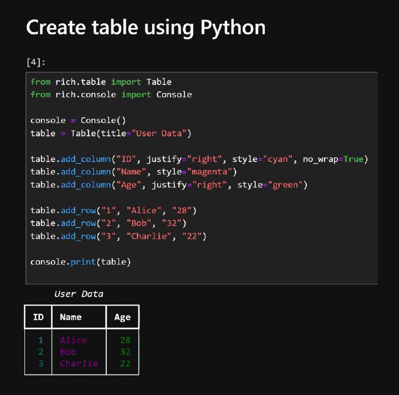
Task: Click the age value 32
Action: click(125, 352)
